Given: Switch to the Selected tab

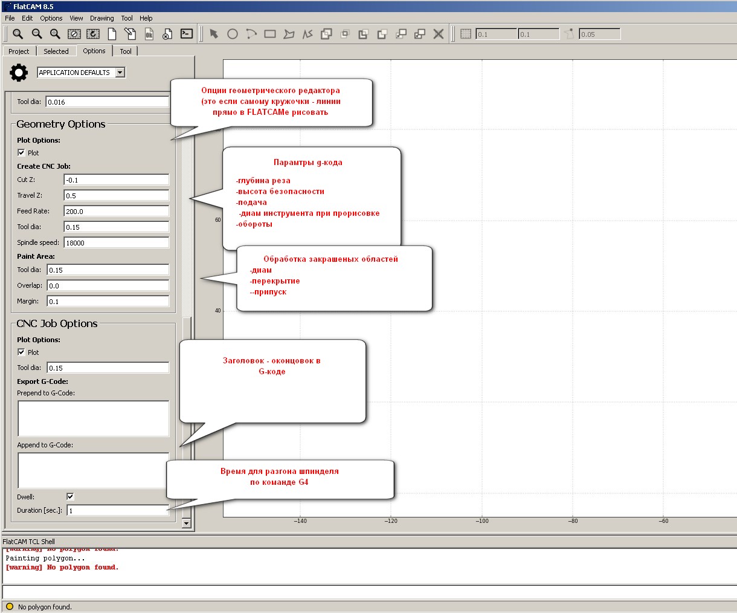Looking at the screenshot, I should 56,51.
